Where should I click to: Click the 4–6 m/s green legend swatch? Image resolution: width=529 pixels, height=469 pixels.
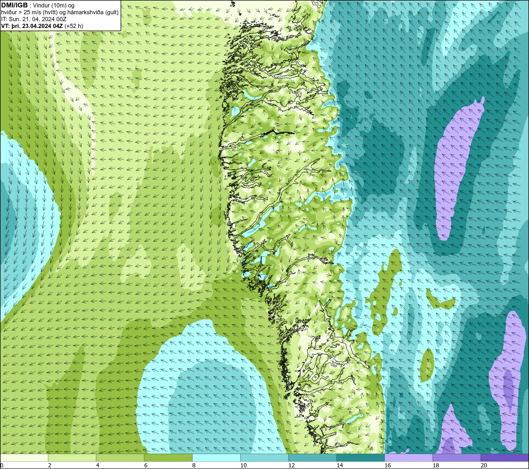(x=120, y=457)
